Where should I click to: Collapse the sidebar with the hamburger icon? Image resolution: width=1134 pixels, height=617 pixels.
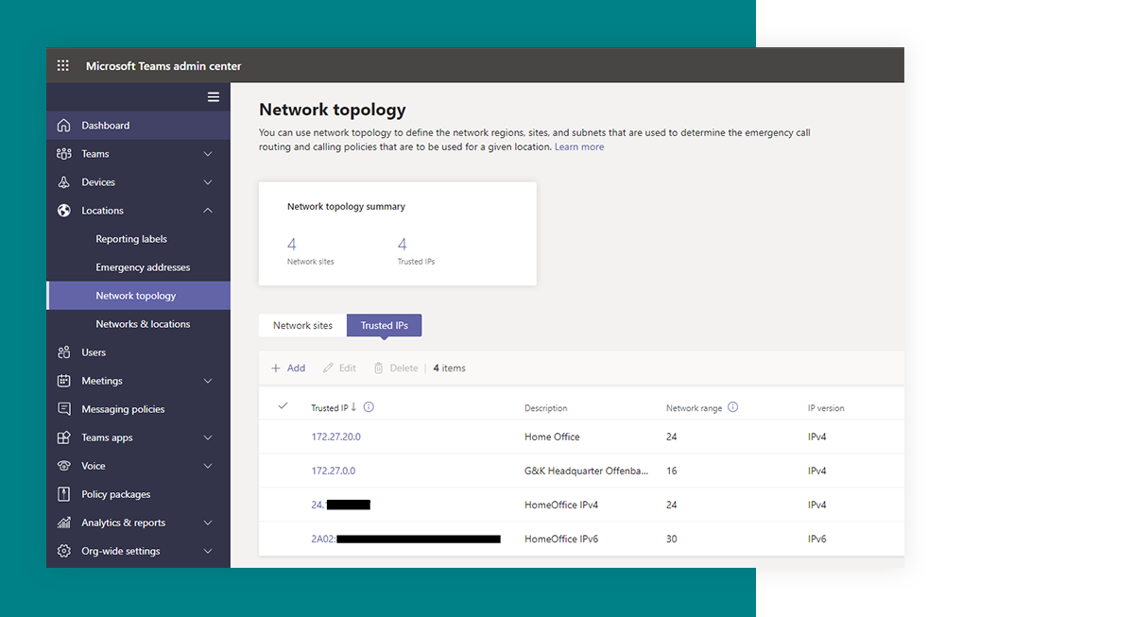[214, 97]
